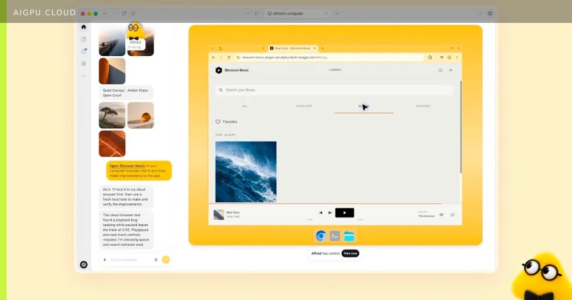Switch to the Playlists tab
Viewport: 572px width, 300px height.
(x=305, y=106)
